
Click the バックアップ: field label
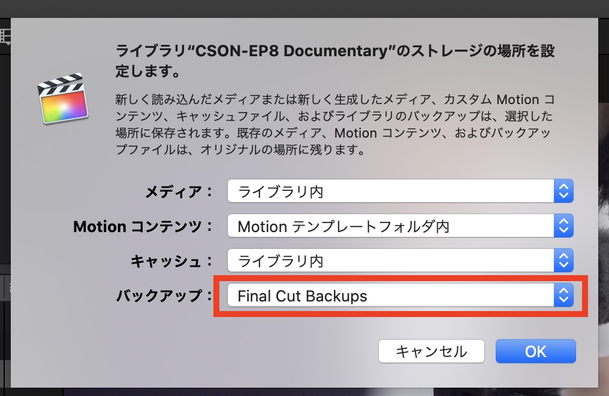(x=164, y=296)
